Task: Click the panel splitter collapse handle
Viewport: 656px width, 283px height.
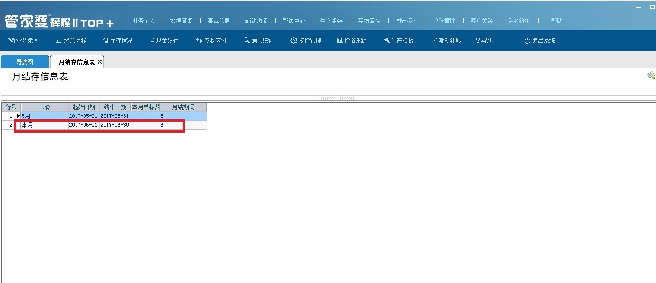Action: 337,99
